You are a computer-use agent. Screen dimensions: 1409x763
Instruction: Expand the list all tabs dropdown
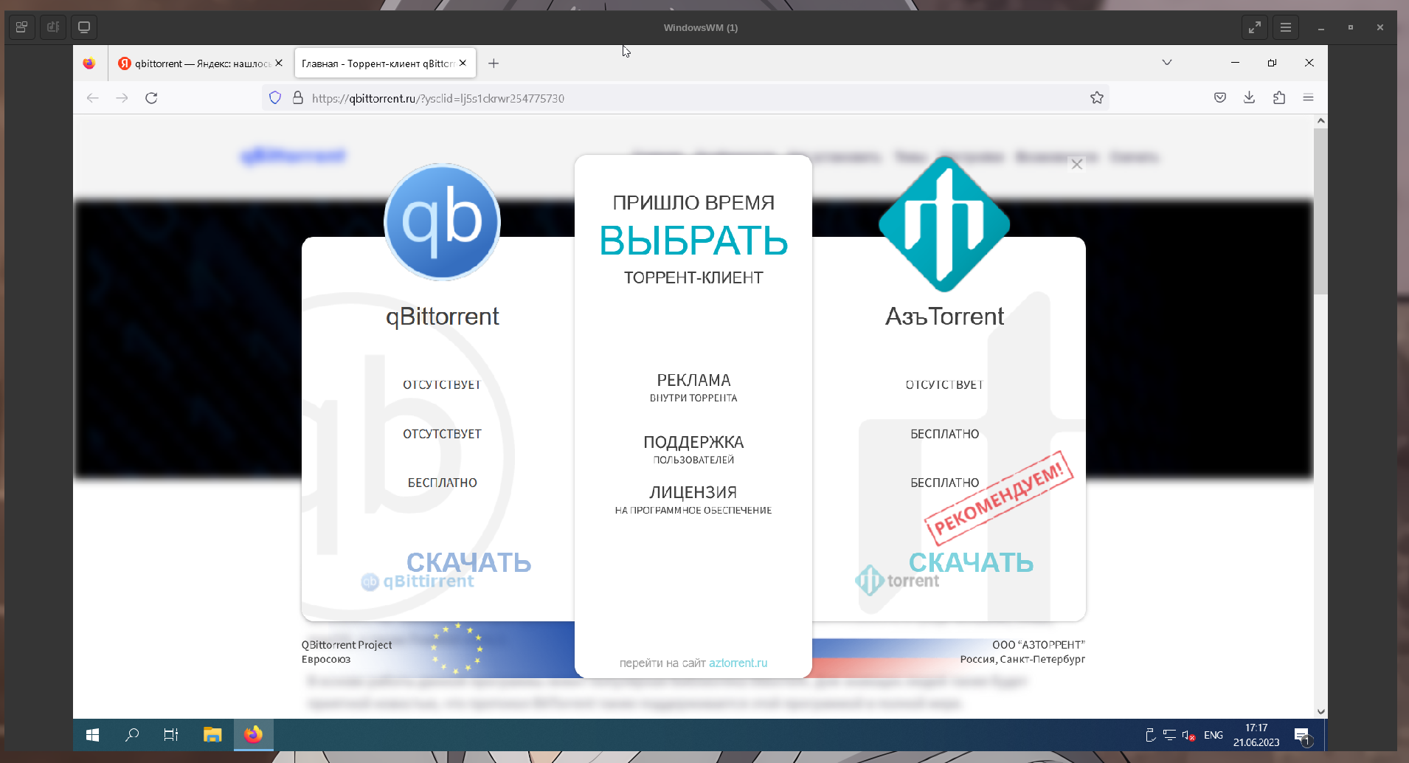1167,63
